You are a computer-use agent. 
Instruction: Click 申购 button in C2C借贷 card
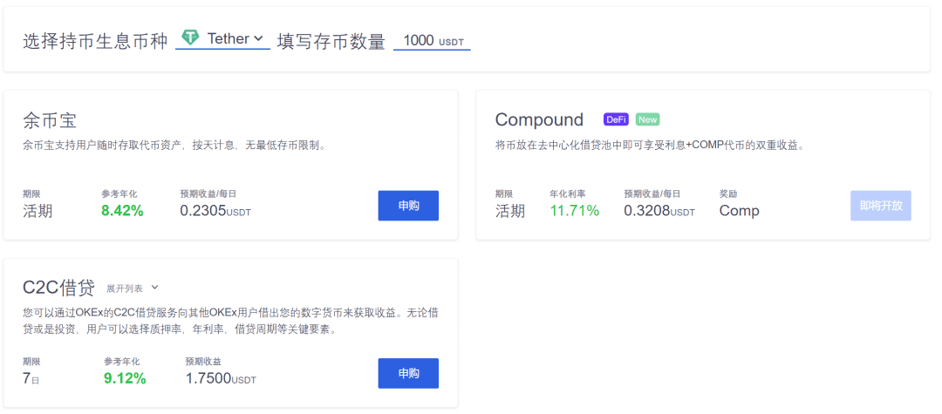click(x=408, y=373)
